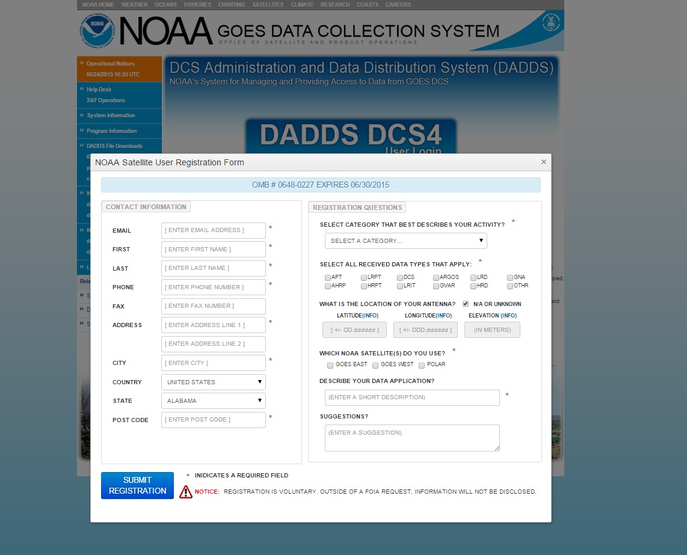This screenshot has width=687, height=555.
Task: Close the registration form dialog
Action: click(x=544, y=162)
